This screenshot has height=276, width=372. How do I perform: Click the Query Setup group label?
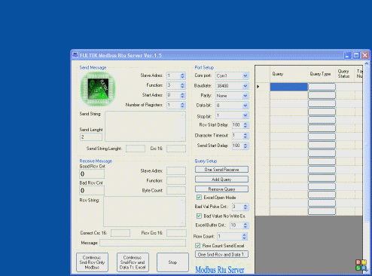(x=206, y=161)
